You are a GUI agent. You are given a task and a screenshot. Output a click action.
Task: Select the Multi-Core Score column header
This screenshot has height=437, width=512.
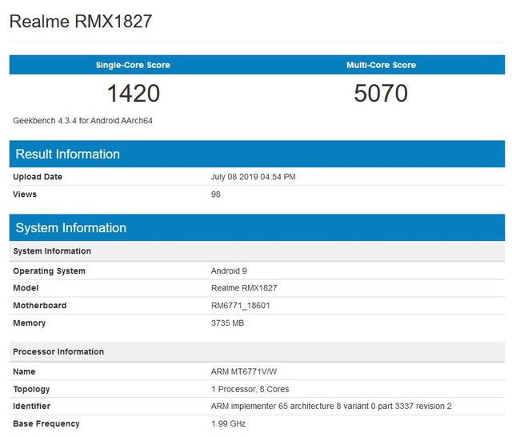click(x=381, y=65)
